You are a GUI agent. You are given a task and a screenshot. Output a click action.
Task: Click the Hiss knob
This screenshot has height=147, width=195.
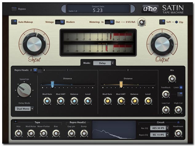point(18,133)
